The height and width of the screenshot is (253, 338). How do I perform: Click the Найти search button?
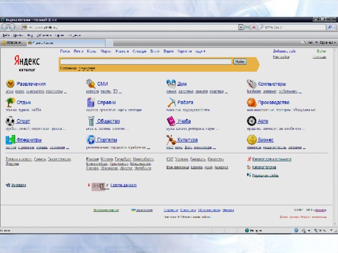(240, 62)
